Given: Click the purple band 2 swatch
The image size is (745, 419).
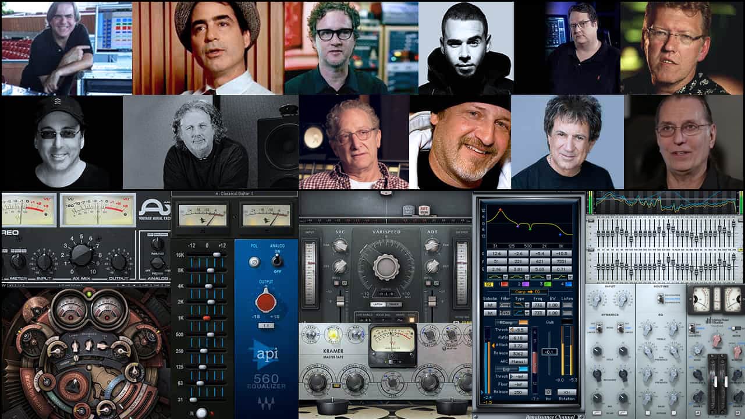Looking at the screenshot, I should pos(526,284).
